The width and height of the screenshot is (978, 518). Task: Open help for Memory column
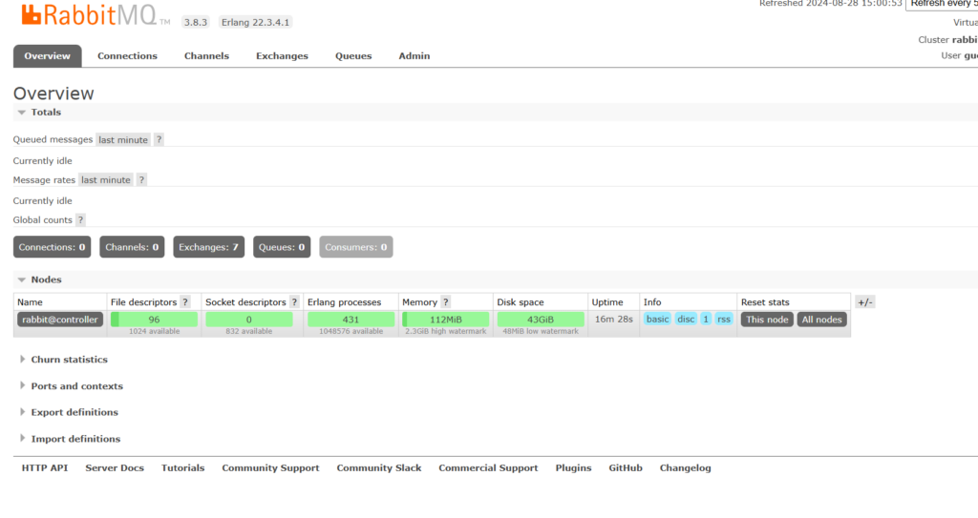pos(446,302)
